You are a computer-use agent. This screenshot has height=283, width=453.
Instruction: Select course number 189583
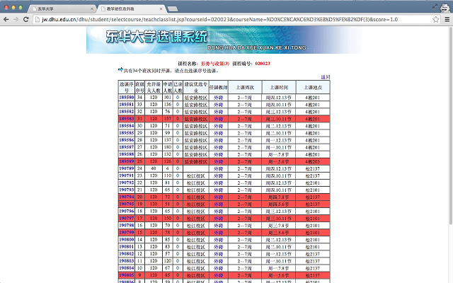point(127,119)
